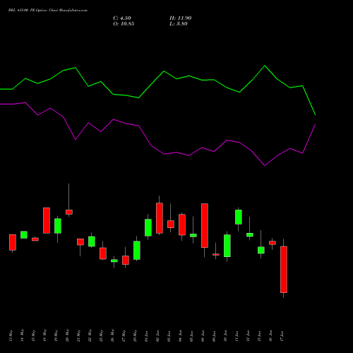353x353 pixels.
Task: Click the green candle for 11 Jun
Action: click(239, 217)
